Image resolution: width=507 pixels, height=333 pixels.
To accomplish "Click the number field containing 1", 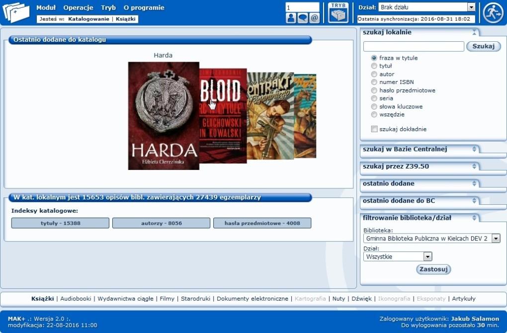I will coord(302,7).
